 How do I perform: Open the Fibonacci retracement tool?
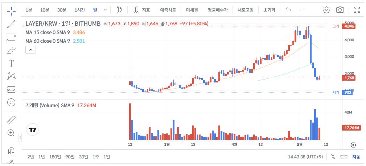coord(11,37)
